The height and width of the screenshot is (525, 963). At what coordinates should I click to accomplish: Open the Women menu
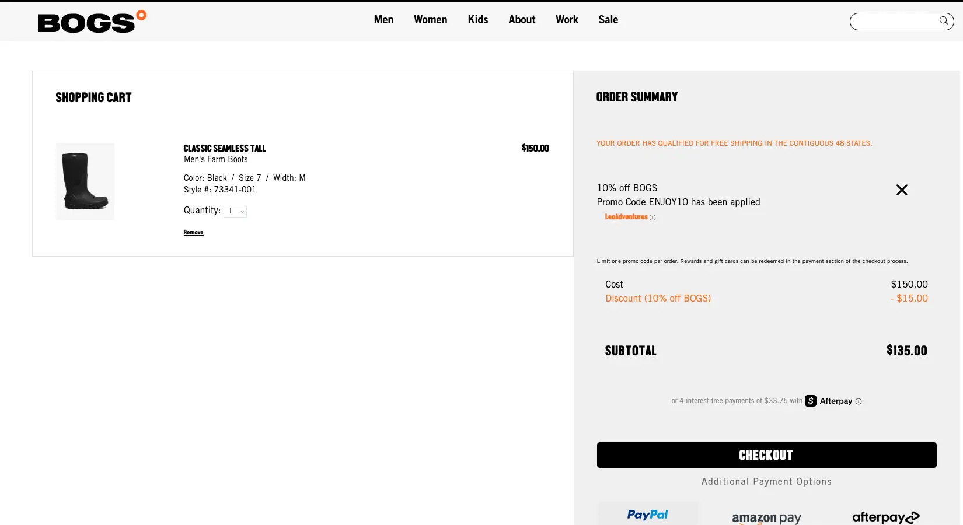click(431, 20)
